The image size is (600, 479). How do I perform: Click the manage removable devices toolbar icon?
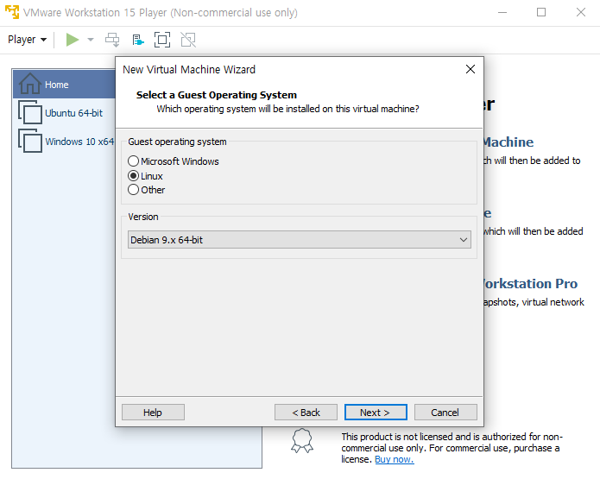click(x=138, y=40)
